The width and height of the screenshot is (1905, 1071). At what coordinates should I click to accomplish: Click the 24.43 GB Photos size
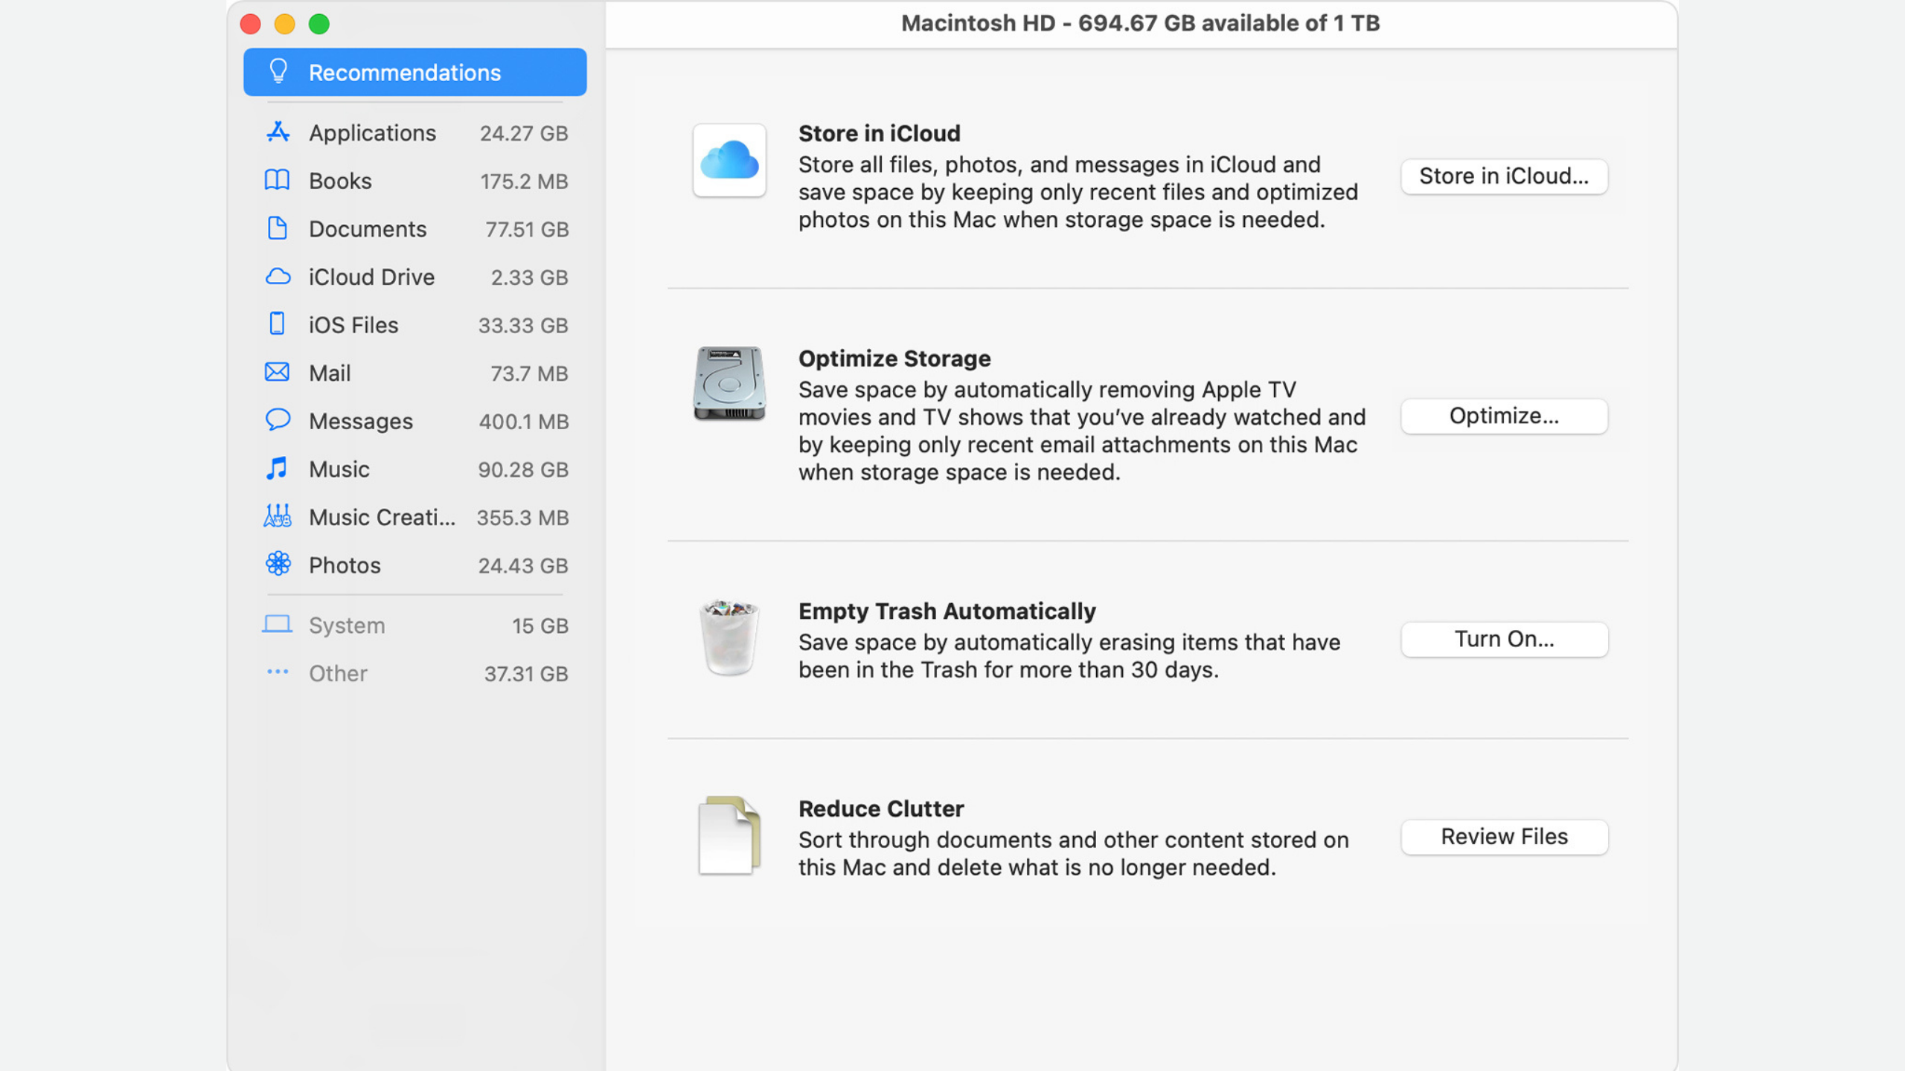point(523,565)
